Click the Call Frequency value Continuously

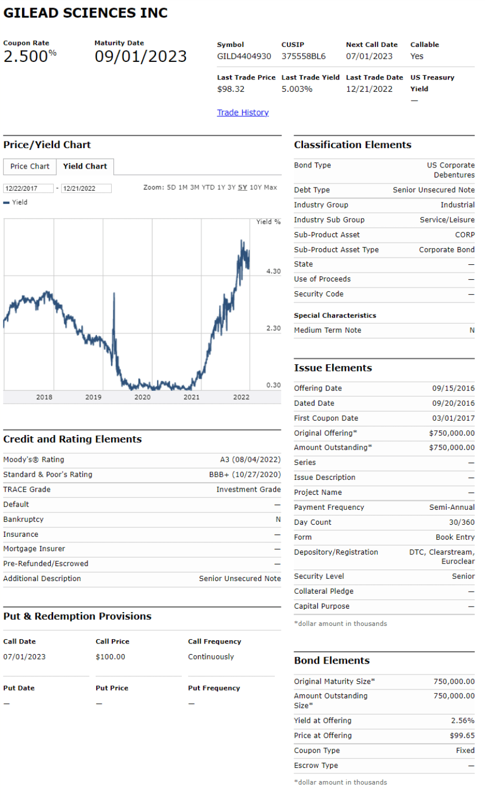pos(211,657)
